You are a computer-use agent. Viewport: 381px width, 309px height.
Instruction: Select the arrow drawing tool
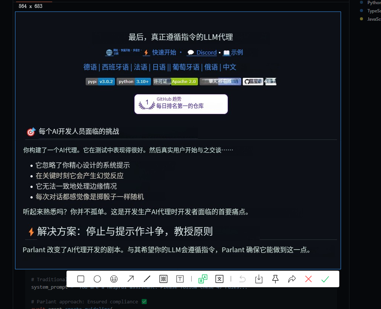pos(130,279)
